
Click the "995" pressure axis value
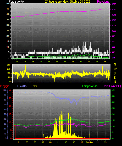click(113, 36)
